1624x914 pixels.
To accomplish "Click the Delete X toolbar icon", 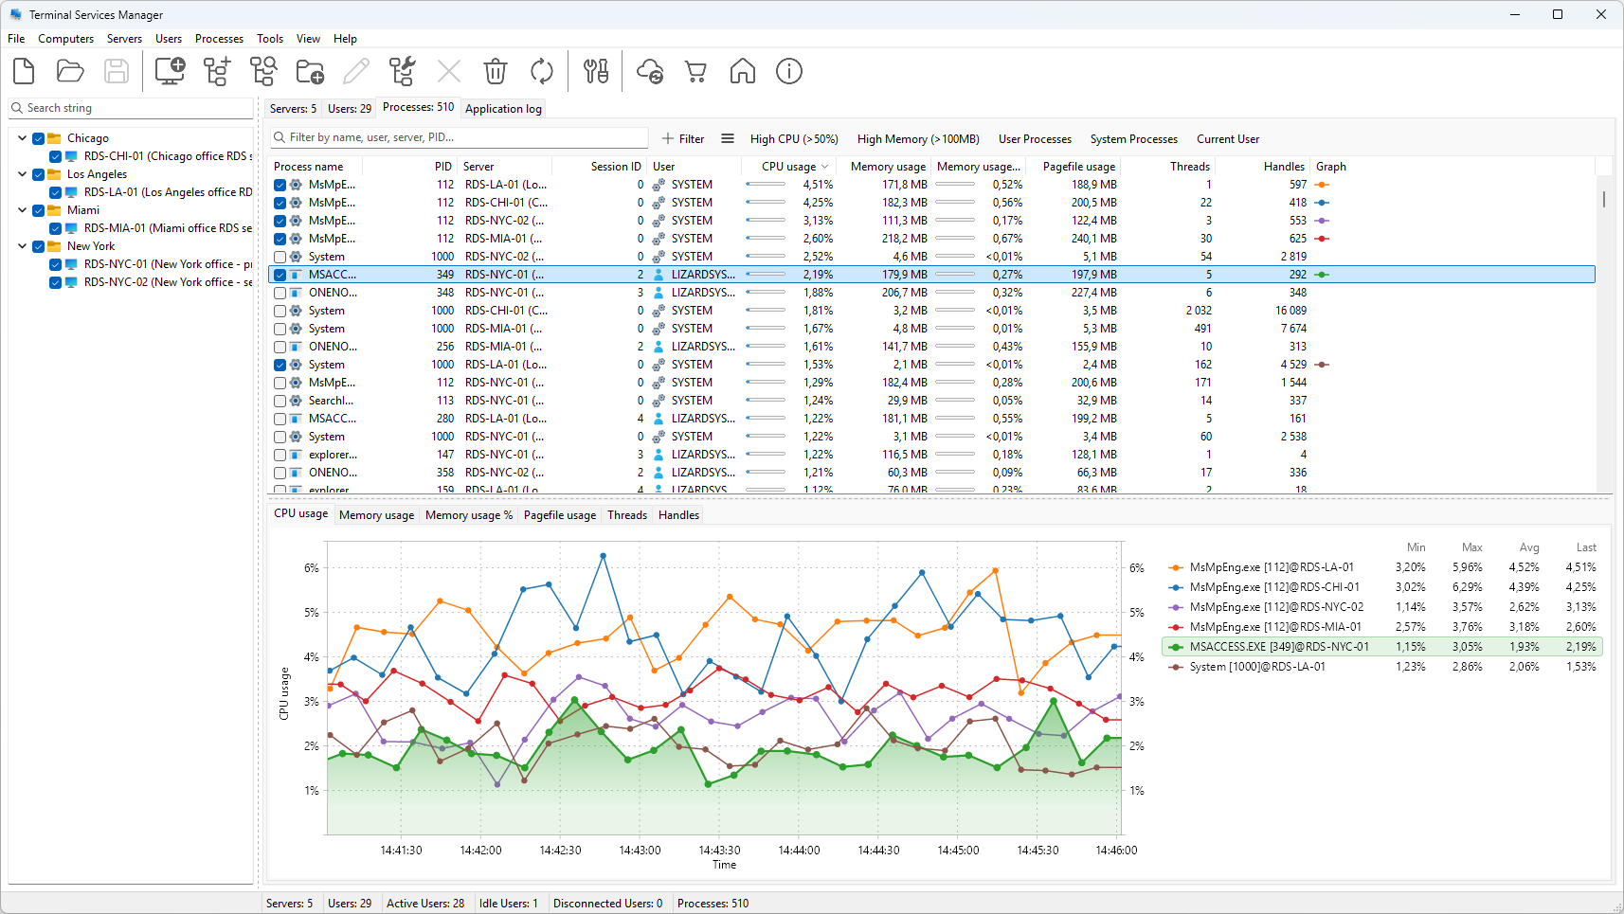I will pyautogui.click(x=449, y=71).
